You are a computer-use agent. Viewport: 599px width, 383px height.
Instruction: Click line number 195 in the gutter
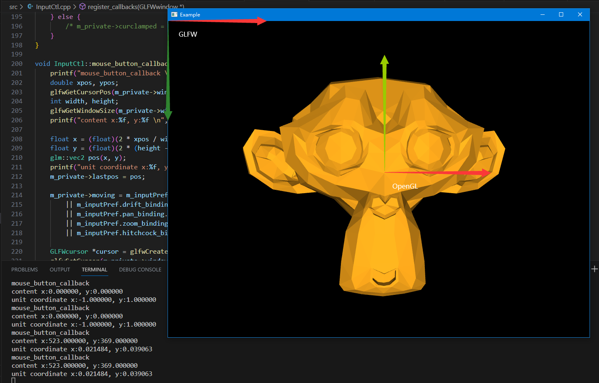(17, 17)
